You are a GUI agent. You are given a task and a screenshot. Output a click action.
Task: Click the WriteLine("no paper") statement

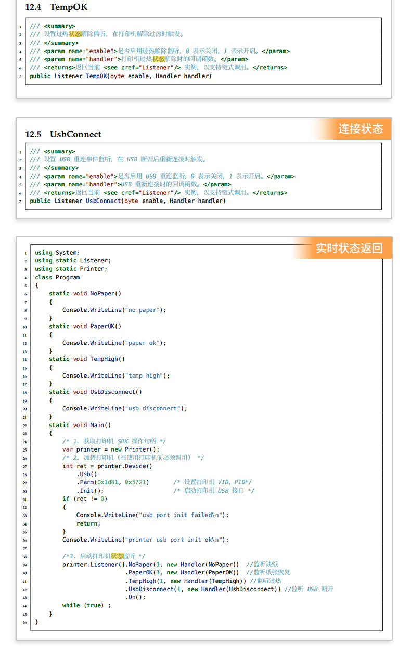[x=114, y=310]
